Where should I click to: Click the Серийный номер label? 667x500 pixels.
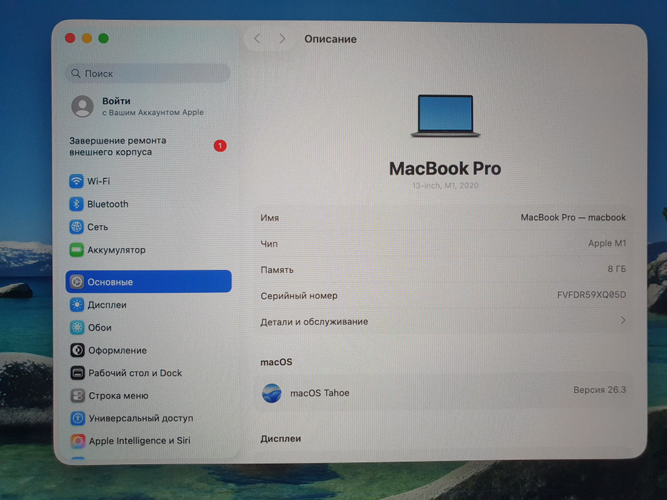[299, 295]
